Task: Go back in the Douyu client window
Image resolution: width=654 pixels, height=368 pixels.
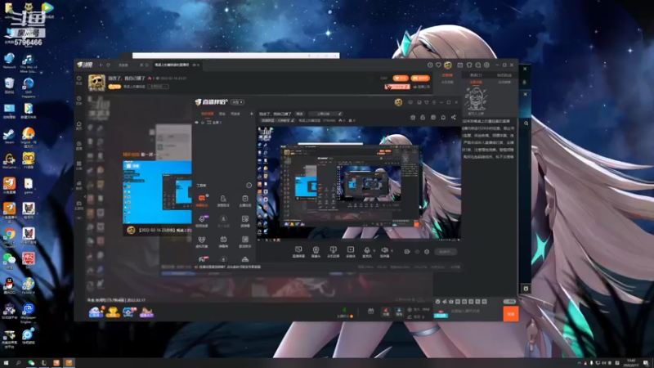Action: tap(101, 65)
